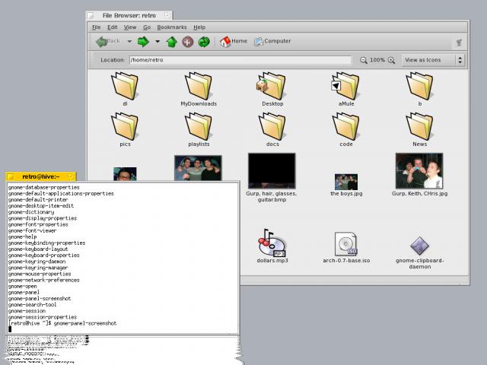Open the Forward history dropdown arrow
Viewport: 487px width, 365px height.
pos(158,41)
